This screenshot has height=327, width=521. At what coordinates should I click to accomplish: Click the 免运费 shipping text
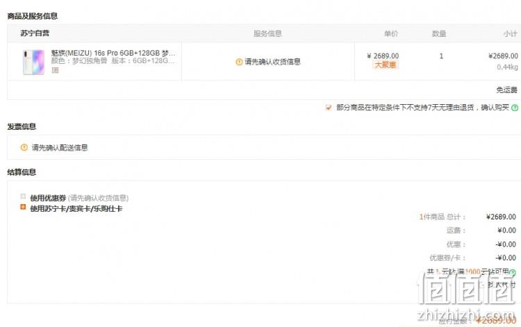[506, 90]
